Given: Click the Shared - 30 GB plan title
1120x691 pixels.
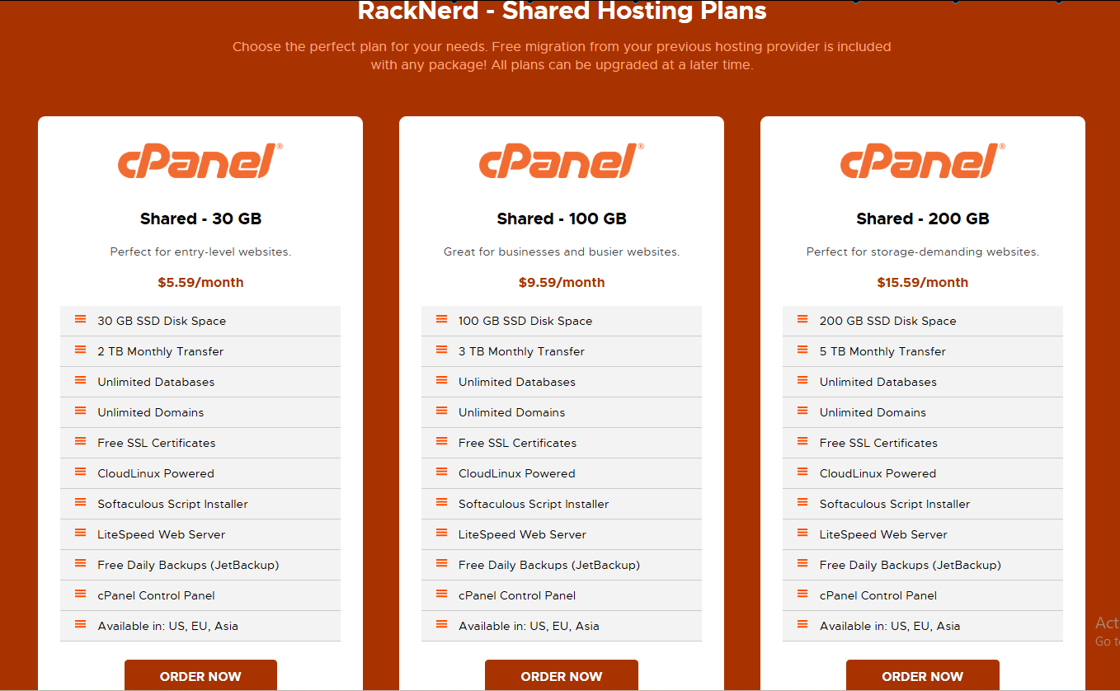Looking at the screenshot, I should click(x=200, y=219).
